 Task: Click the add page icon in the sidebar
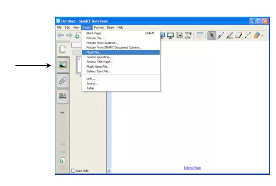[62, 160]
